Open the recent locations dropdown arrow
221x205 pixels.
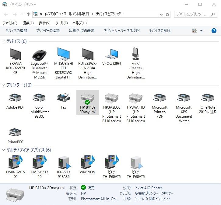(x=22, y=14)
